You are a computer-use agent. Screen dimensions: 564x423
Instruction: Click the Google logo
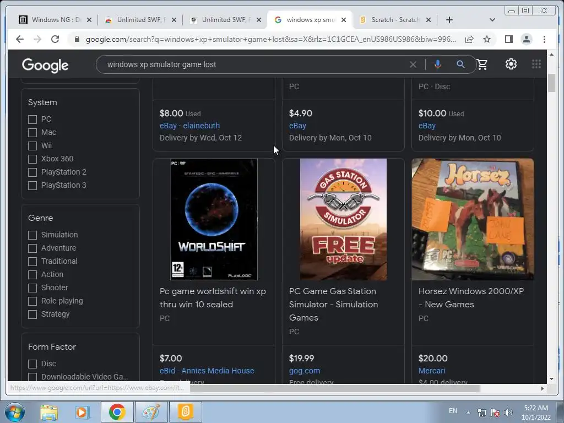point(45,65)
